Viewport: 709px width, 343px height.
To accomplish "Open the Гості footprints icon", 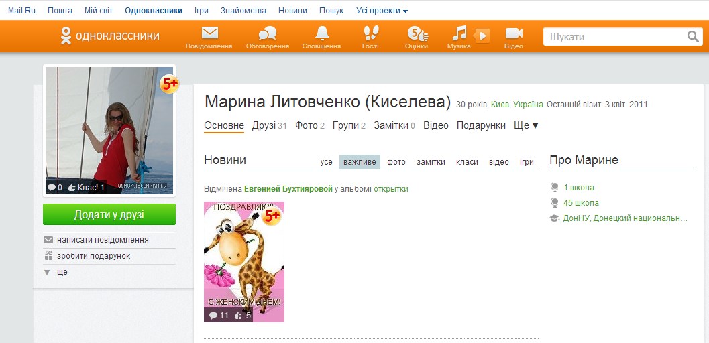I will (370, 33).
